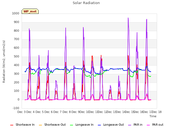Click the tallest PAR in peak on Dec 15
Viewport: 173px width, 130px height.
tap(128, 18)
